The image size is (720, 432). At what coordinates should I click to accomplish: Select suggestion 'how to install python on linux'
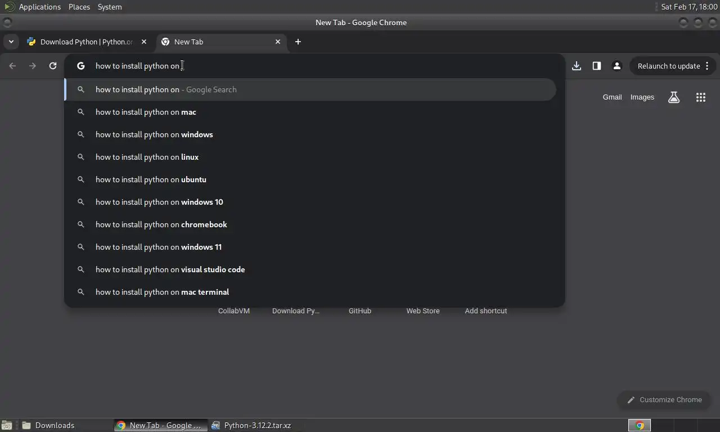click(x=310, y=157)
